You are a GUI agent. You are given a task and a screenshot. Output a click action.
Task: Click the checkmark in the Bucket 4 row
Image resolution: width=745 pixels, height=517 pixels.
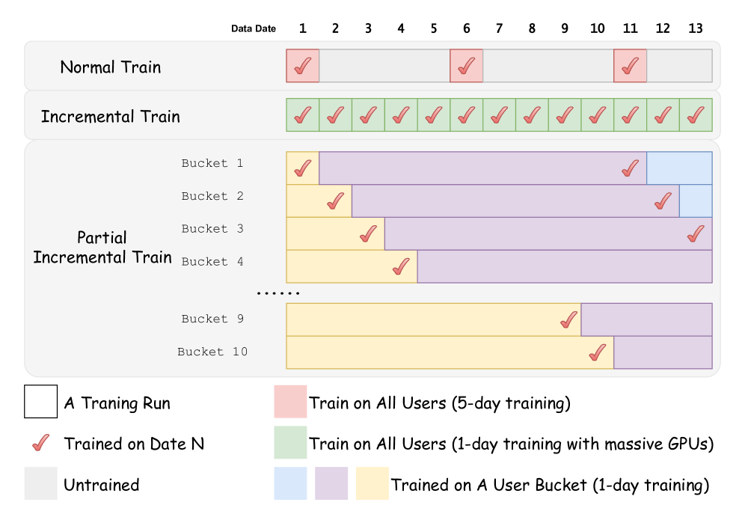[401, 266]
